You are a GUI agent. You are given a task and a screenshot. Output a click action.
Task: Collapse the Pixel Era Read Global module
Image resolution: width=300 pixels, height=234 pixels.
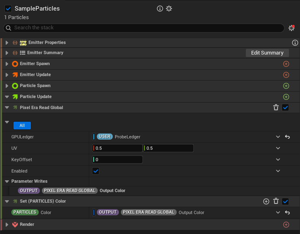coord(7,107)
